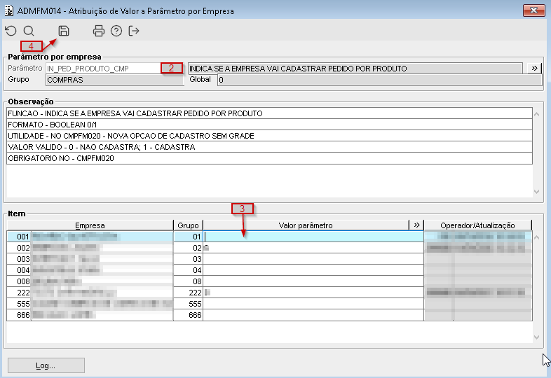Click the Item grid scroll down arrow
Image resolution: width=551 pixels, height=378 pixels.
point(536,337)
